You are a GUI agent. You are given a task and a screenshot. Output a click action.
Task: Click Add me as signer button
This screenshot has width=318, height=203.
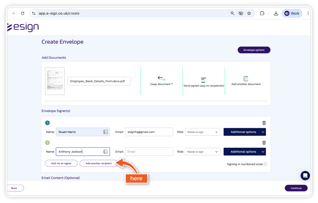point(61,163)
